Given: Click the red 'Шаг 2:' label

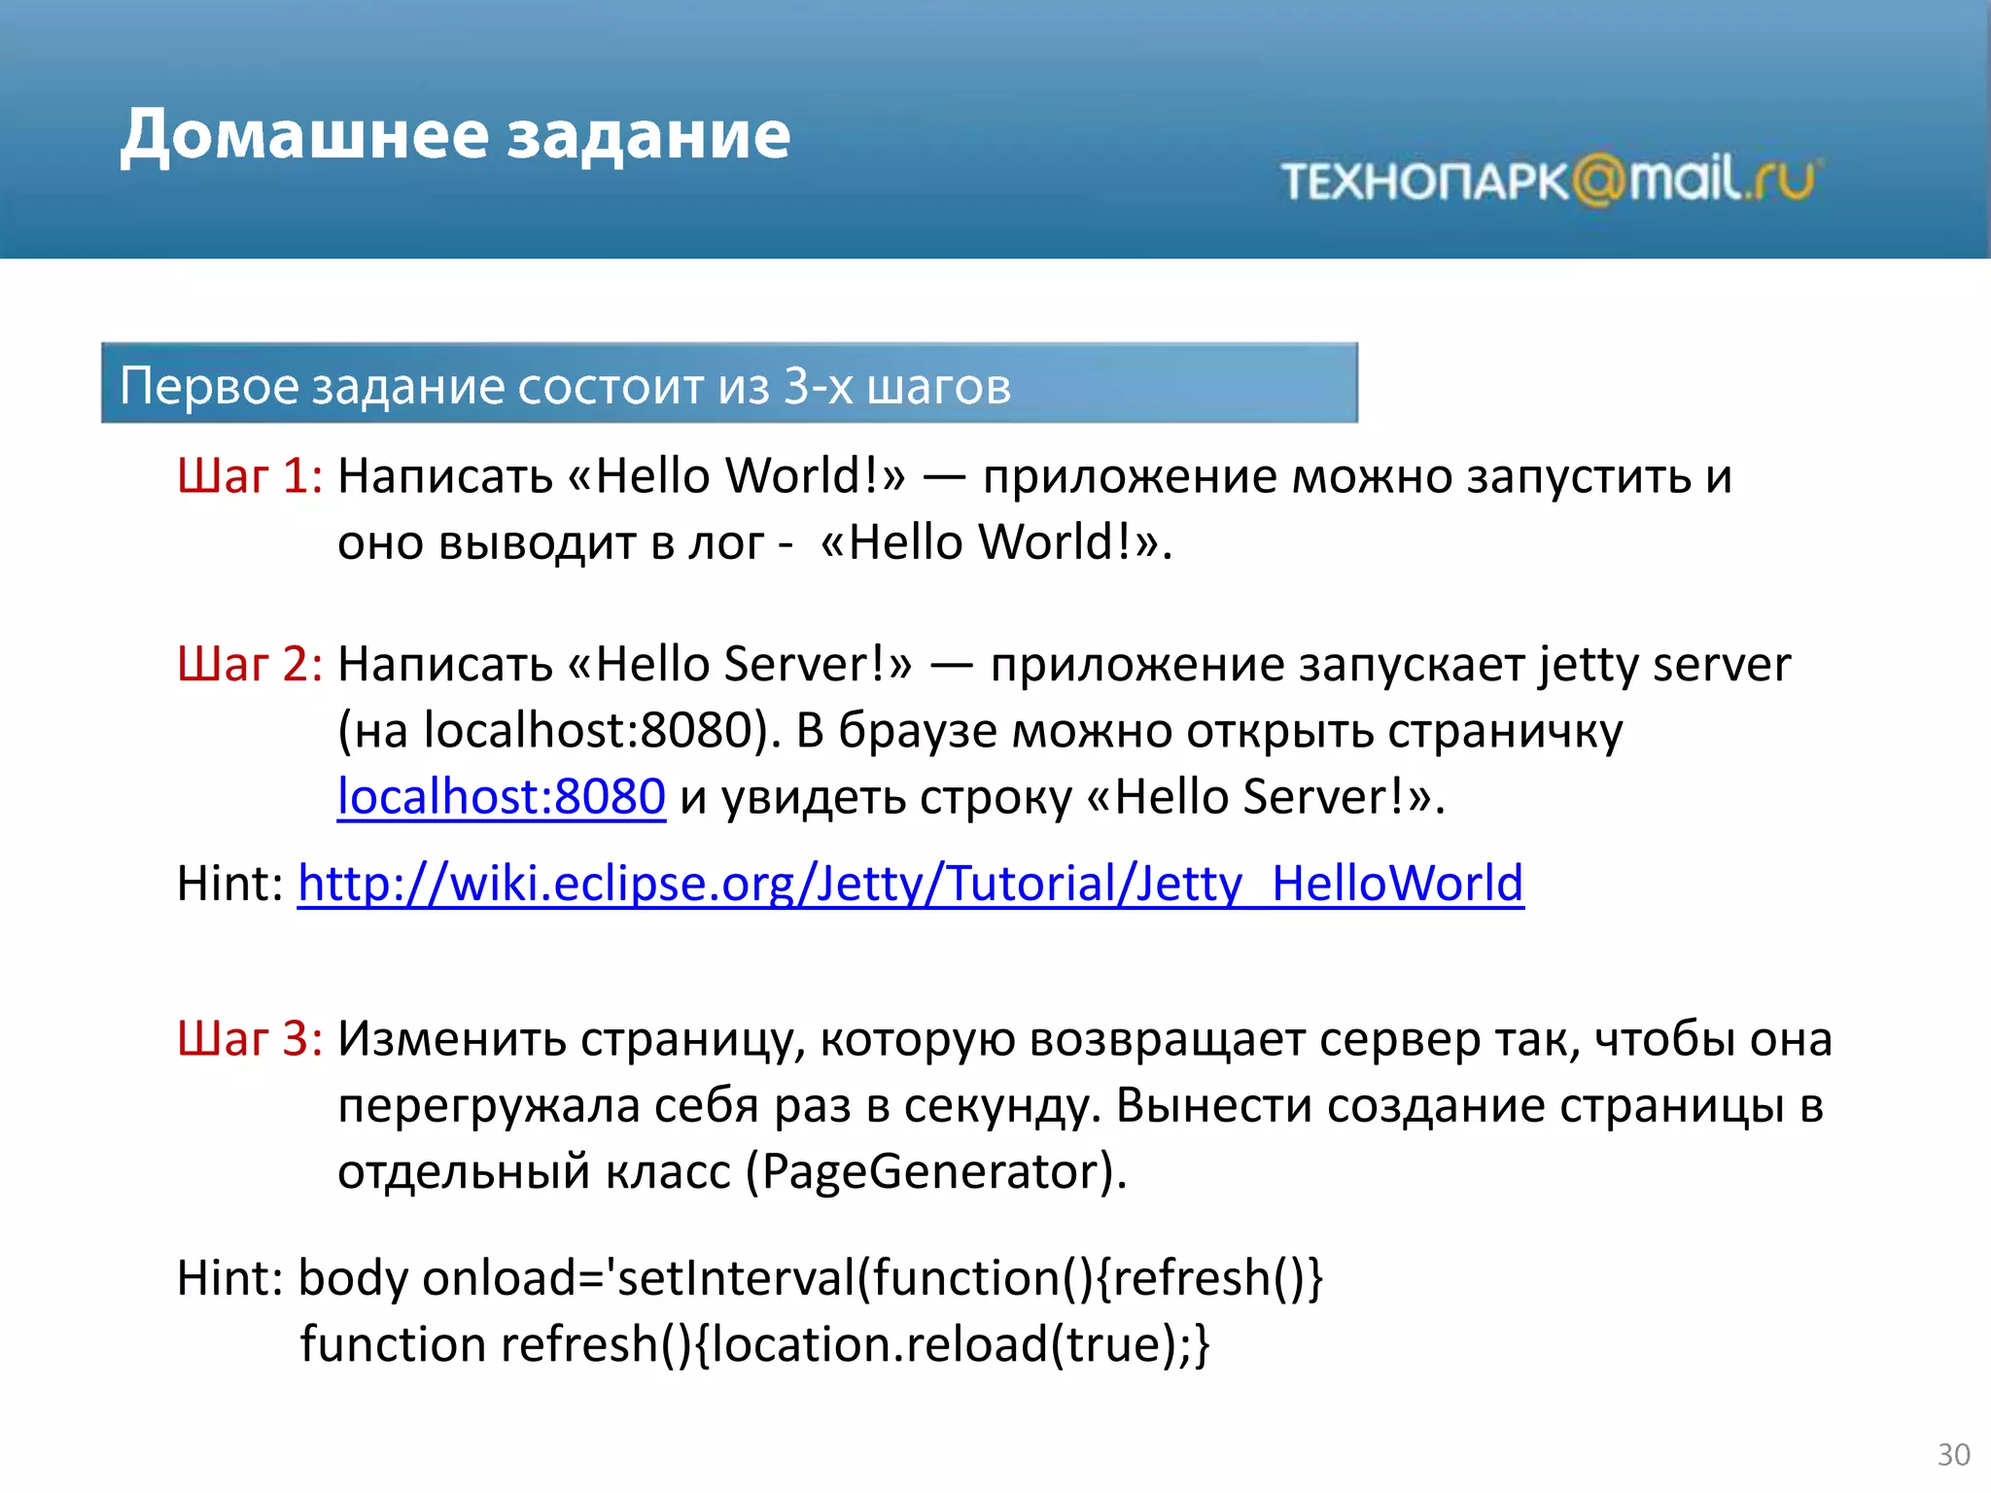Looking at the screenshot, I should click(x=250, y=664).
